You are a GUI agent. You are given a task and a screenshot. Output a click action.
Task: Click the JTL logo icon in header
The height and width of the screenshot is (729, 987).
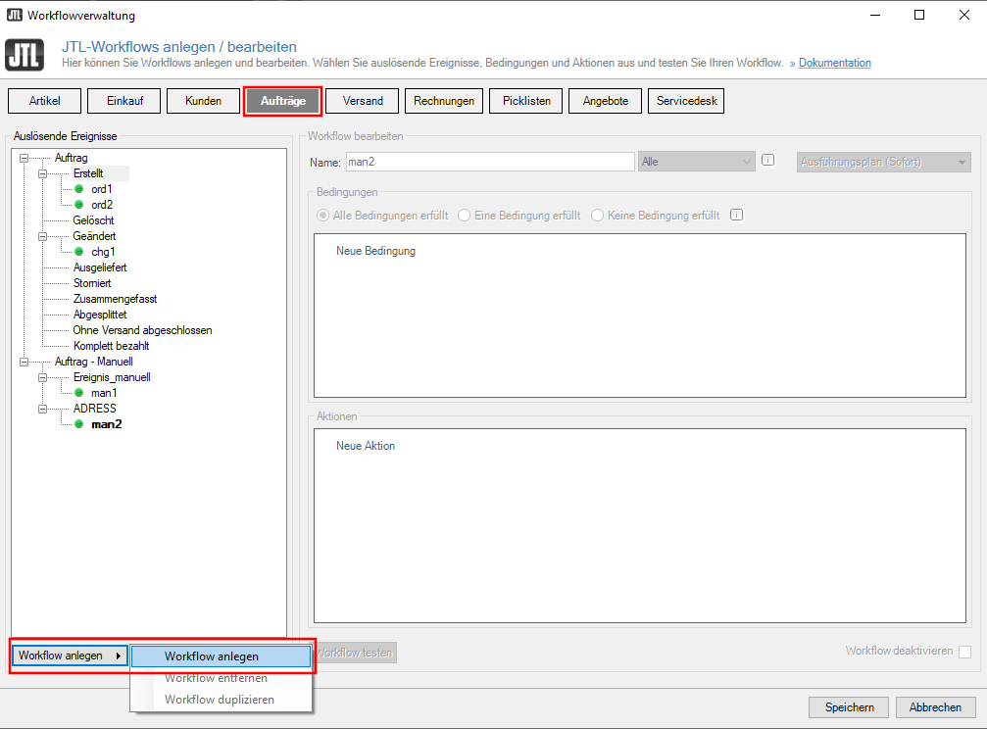coord(25,55)
